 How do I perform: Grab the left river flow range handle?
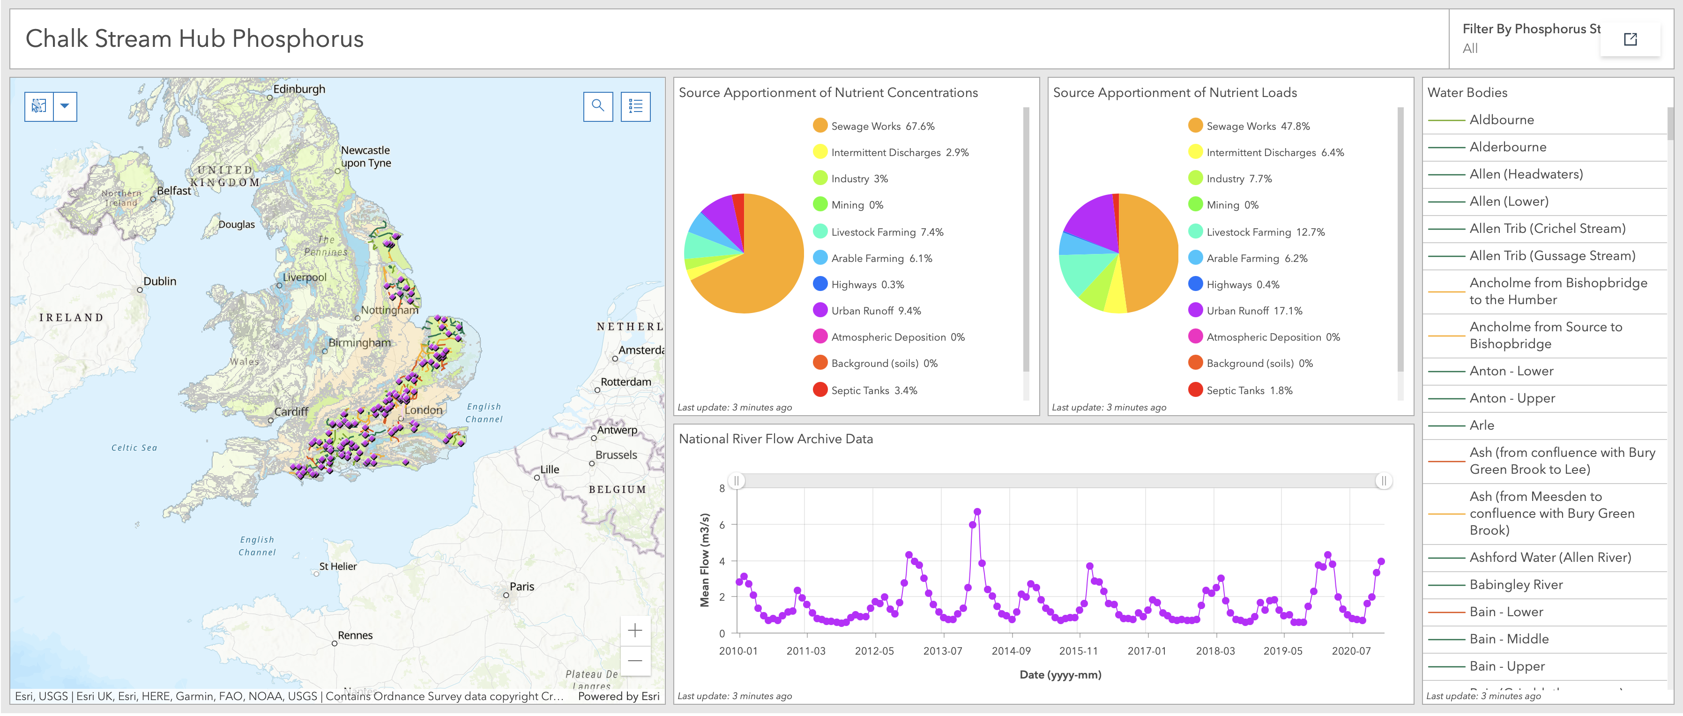tap(737, 481)
